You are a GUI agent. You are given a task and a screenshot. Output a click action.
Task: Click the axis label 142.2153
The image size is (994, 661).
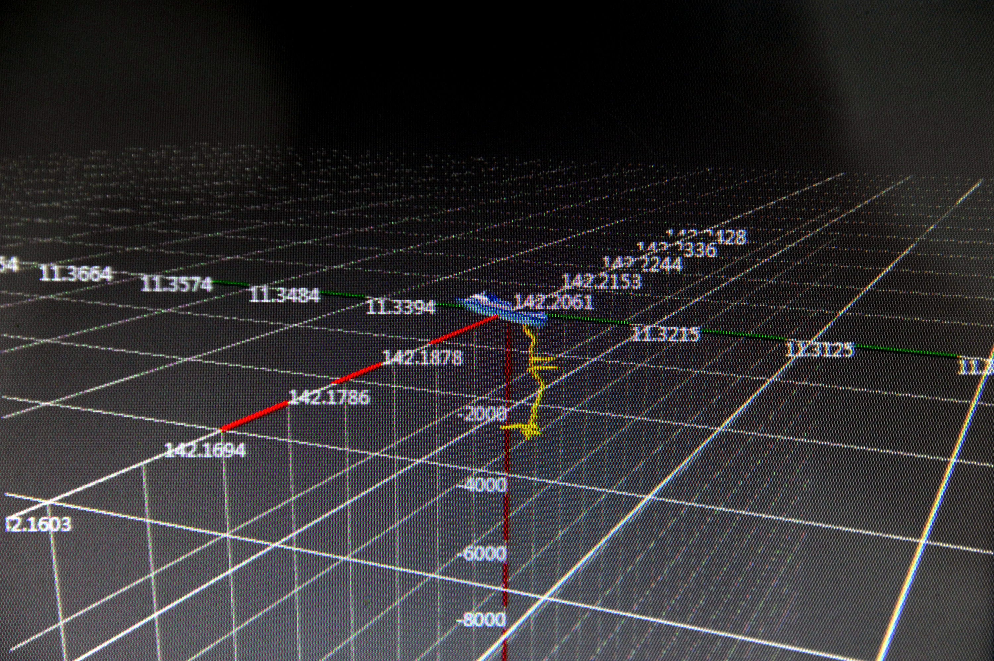click(x=602, y=281)
